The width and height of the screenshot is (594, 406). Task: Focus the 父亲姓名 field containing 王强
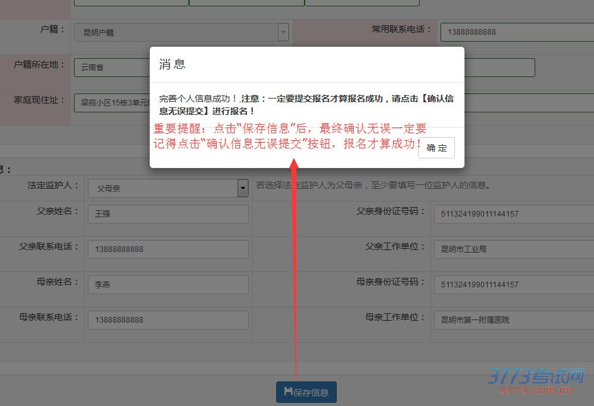pos(167,214)
